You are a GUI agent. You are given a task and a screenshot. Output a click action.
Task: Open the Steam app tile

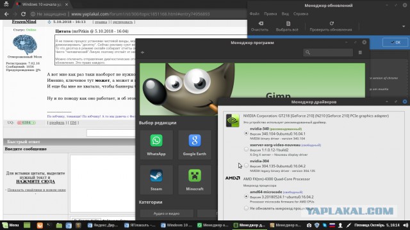tap(156, 180)
